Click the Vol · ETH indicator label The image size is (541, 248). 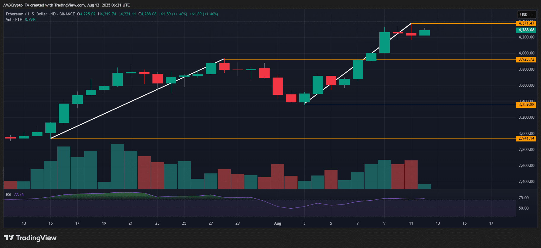14,20
